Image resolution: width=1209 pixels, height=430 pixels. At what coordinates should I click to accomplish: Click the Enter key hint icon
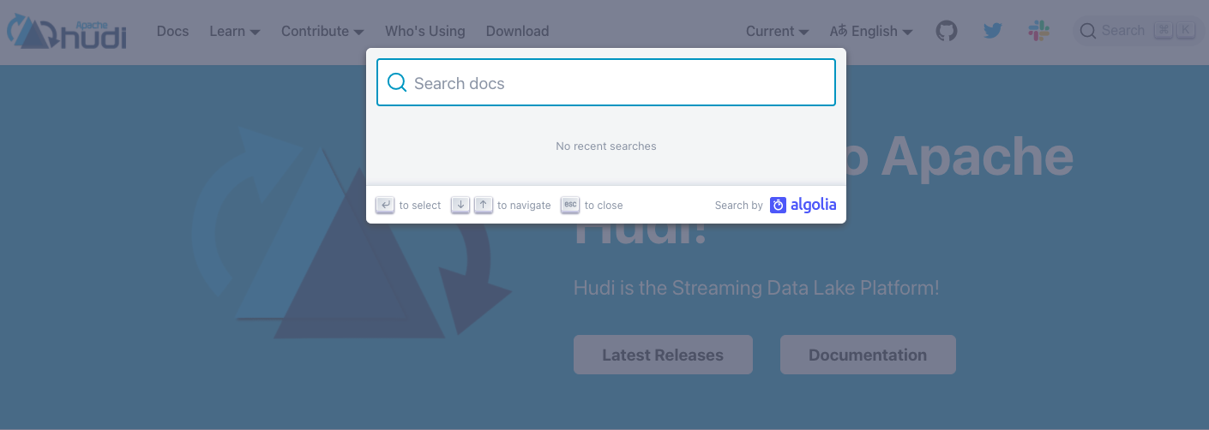point(385,205)
